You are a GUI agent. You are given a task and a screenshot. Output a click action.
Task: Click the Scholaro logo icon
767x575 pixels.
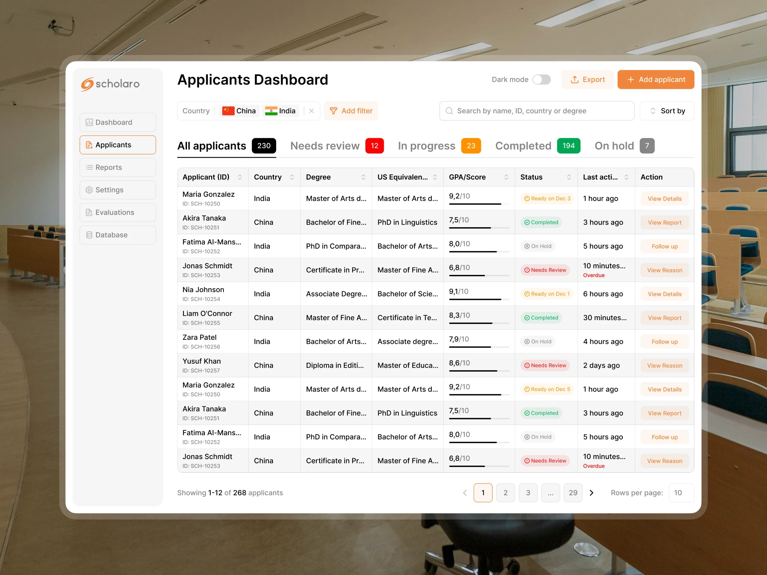87,84
